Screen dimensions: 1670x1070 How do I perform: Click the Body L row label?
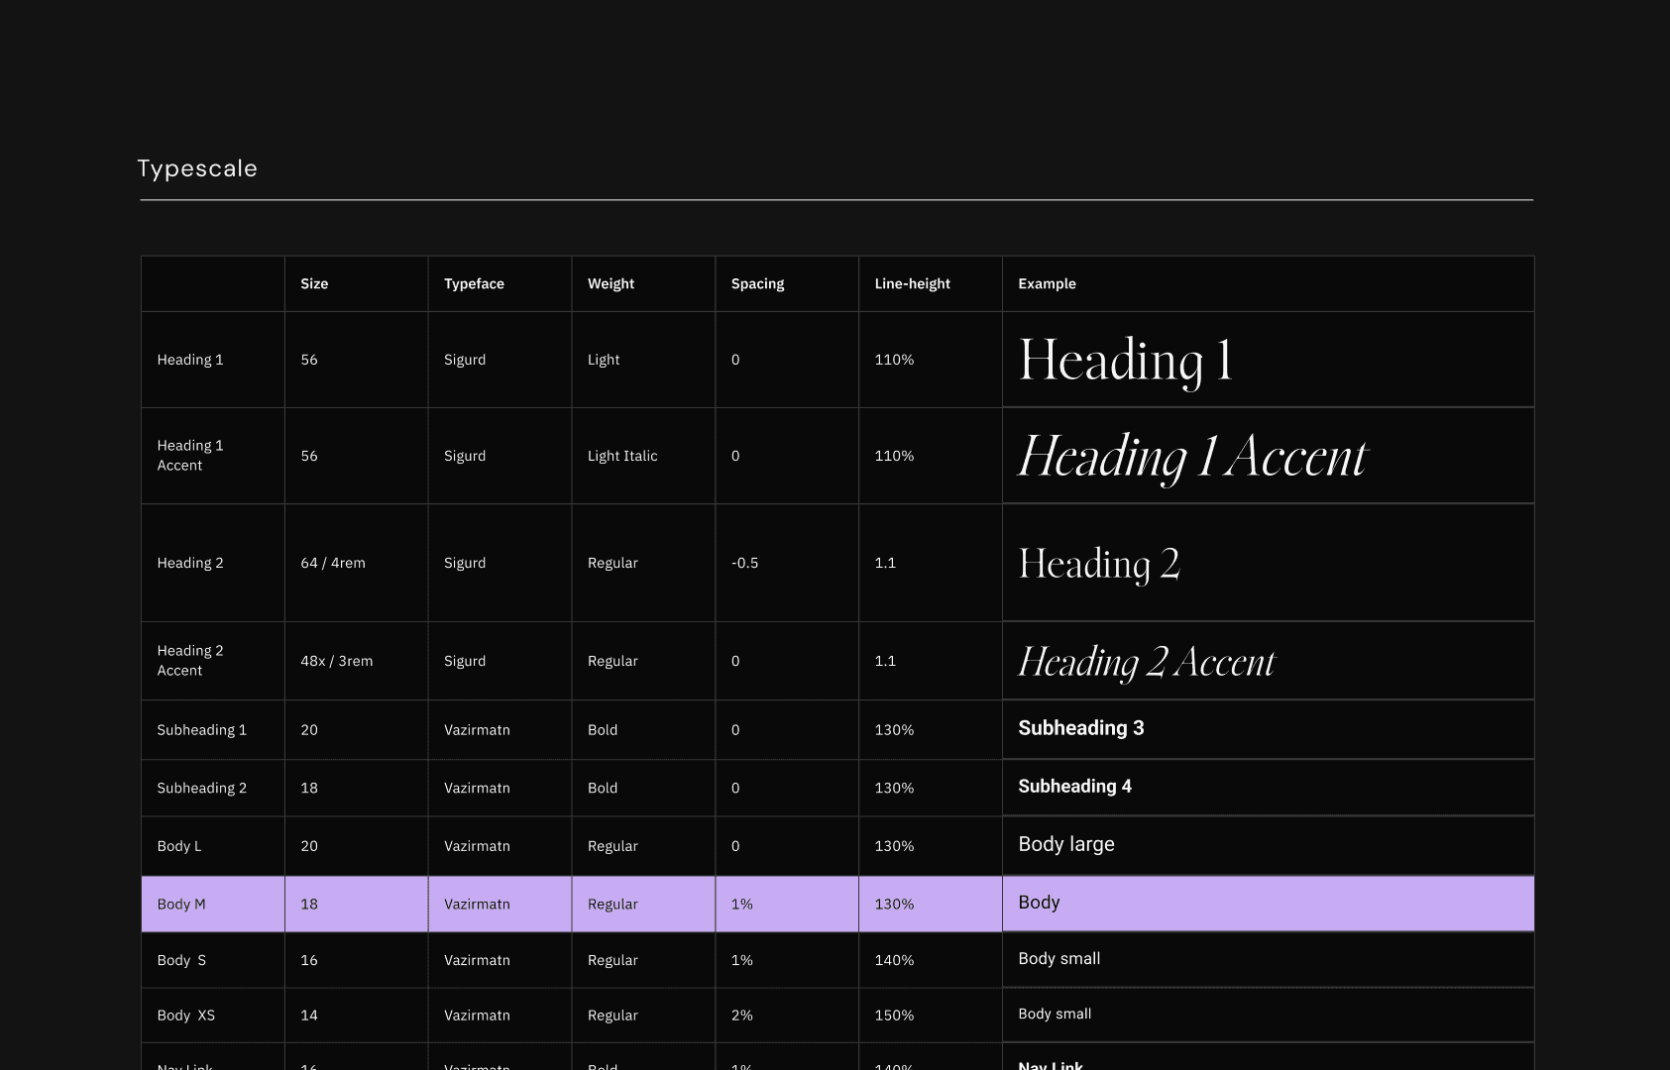click(x=178, y=846)
